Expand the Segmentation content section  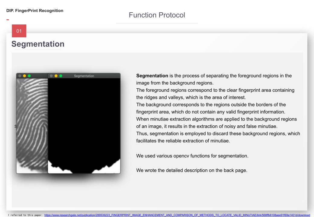[157, 130]
